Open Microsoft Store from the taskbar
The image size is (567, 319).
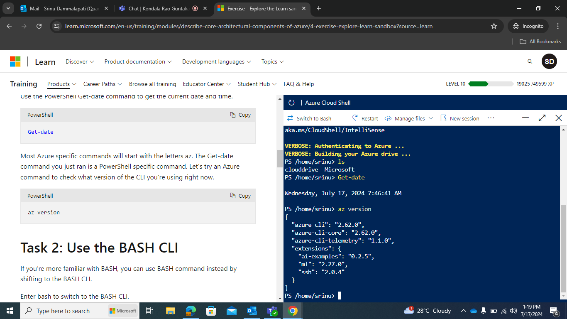pos(211,311)
